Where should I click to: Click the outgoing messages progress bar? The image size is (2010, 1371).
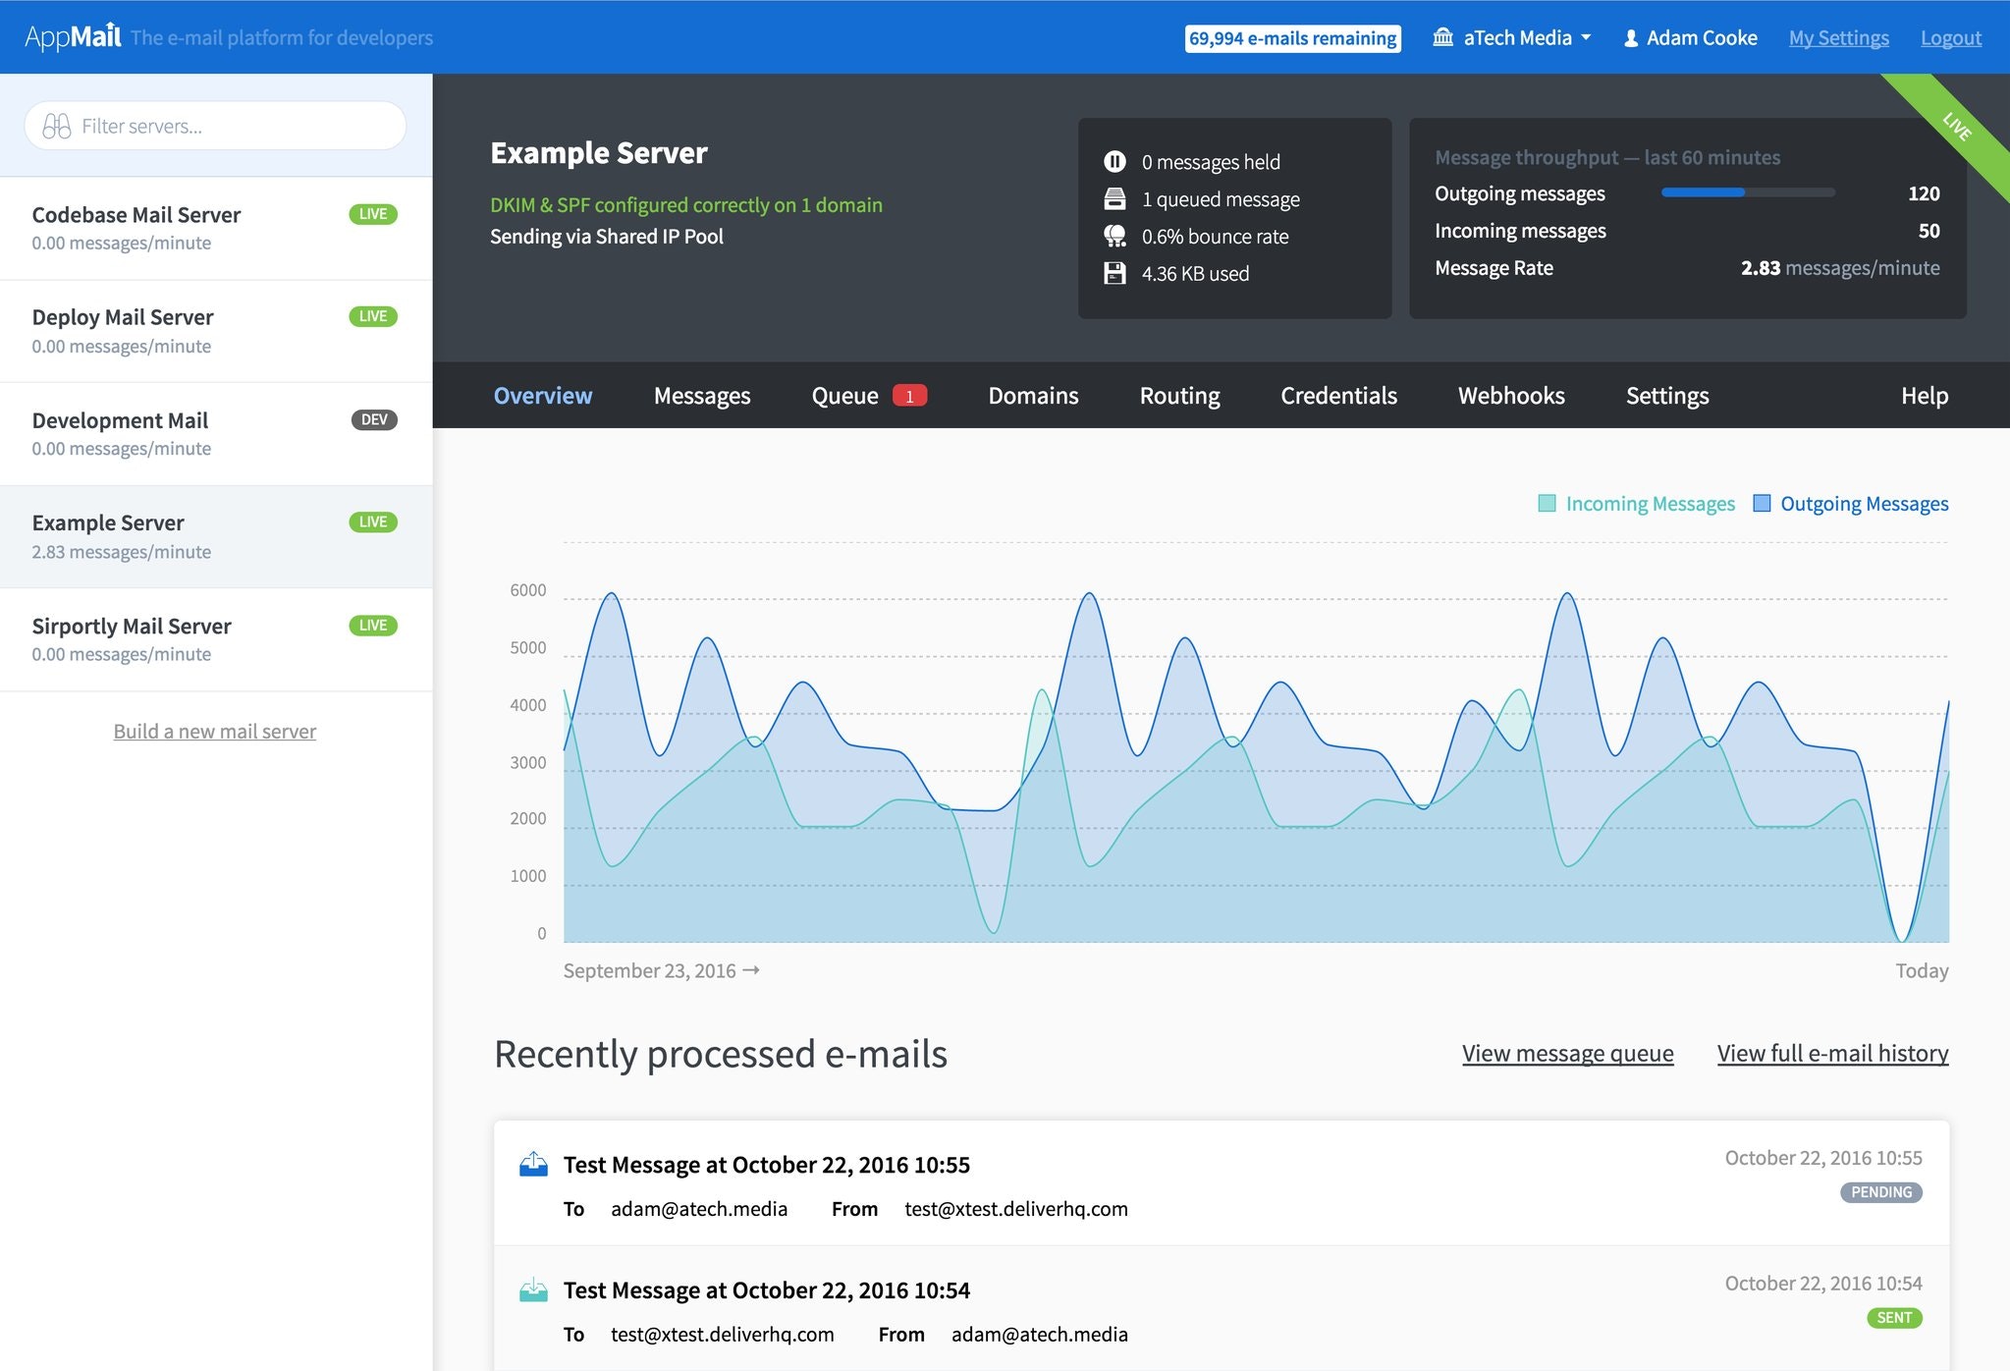pyautogui.click(x=1747, y=193)
